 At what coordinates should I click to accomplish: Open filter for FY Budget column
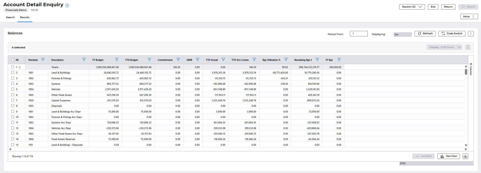pyautogui.click(x=117, y=60)
